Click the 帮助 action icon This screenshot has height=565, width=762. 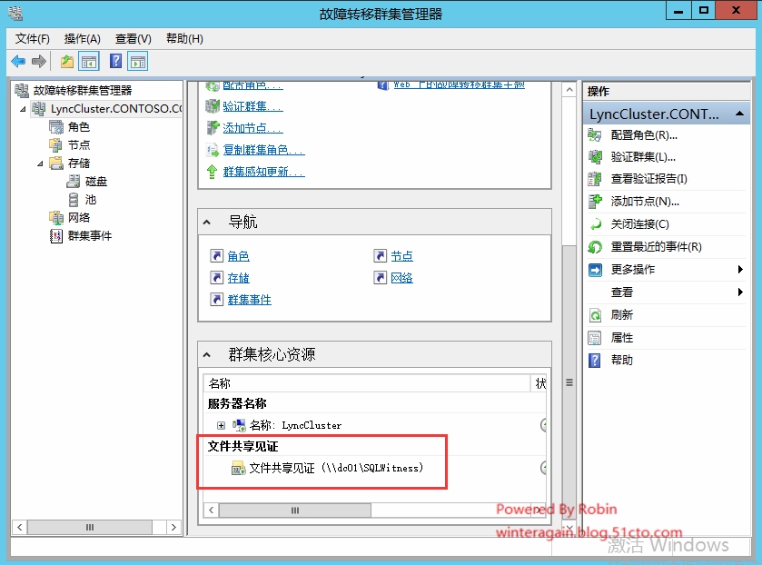click(595, 361)
